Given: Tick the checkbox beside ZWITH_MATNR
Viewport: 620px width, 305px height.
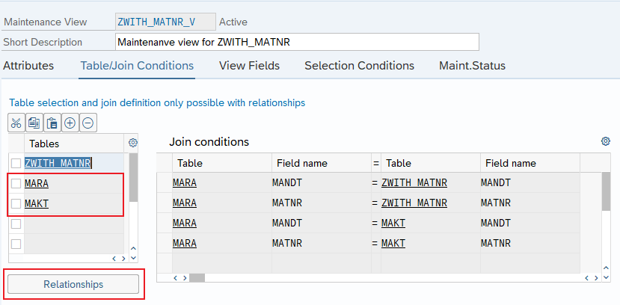Looking at the screenshot, I should 16,162.
